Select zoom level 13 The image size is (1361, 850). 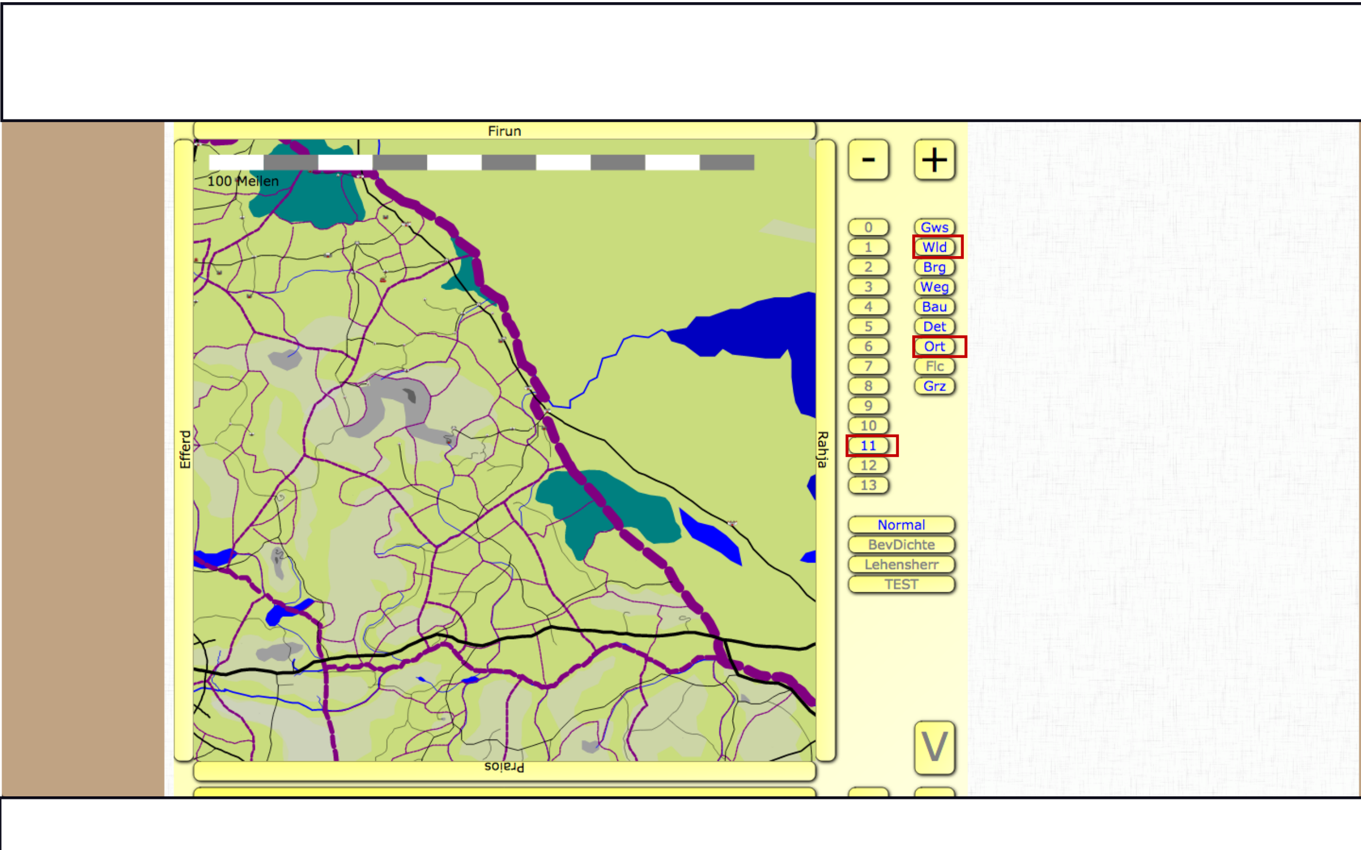[868, 485]
